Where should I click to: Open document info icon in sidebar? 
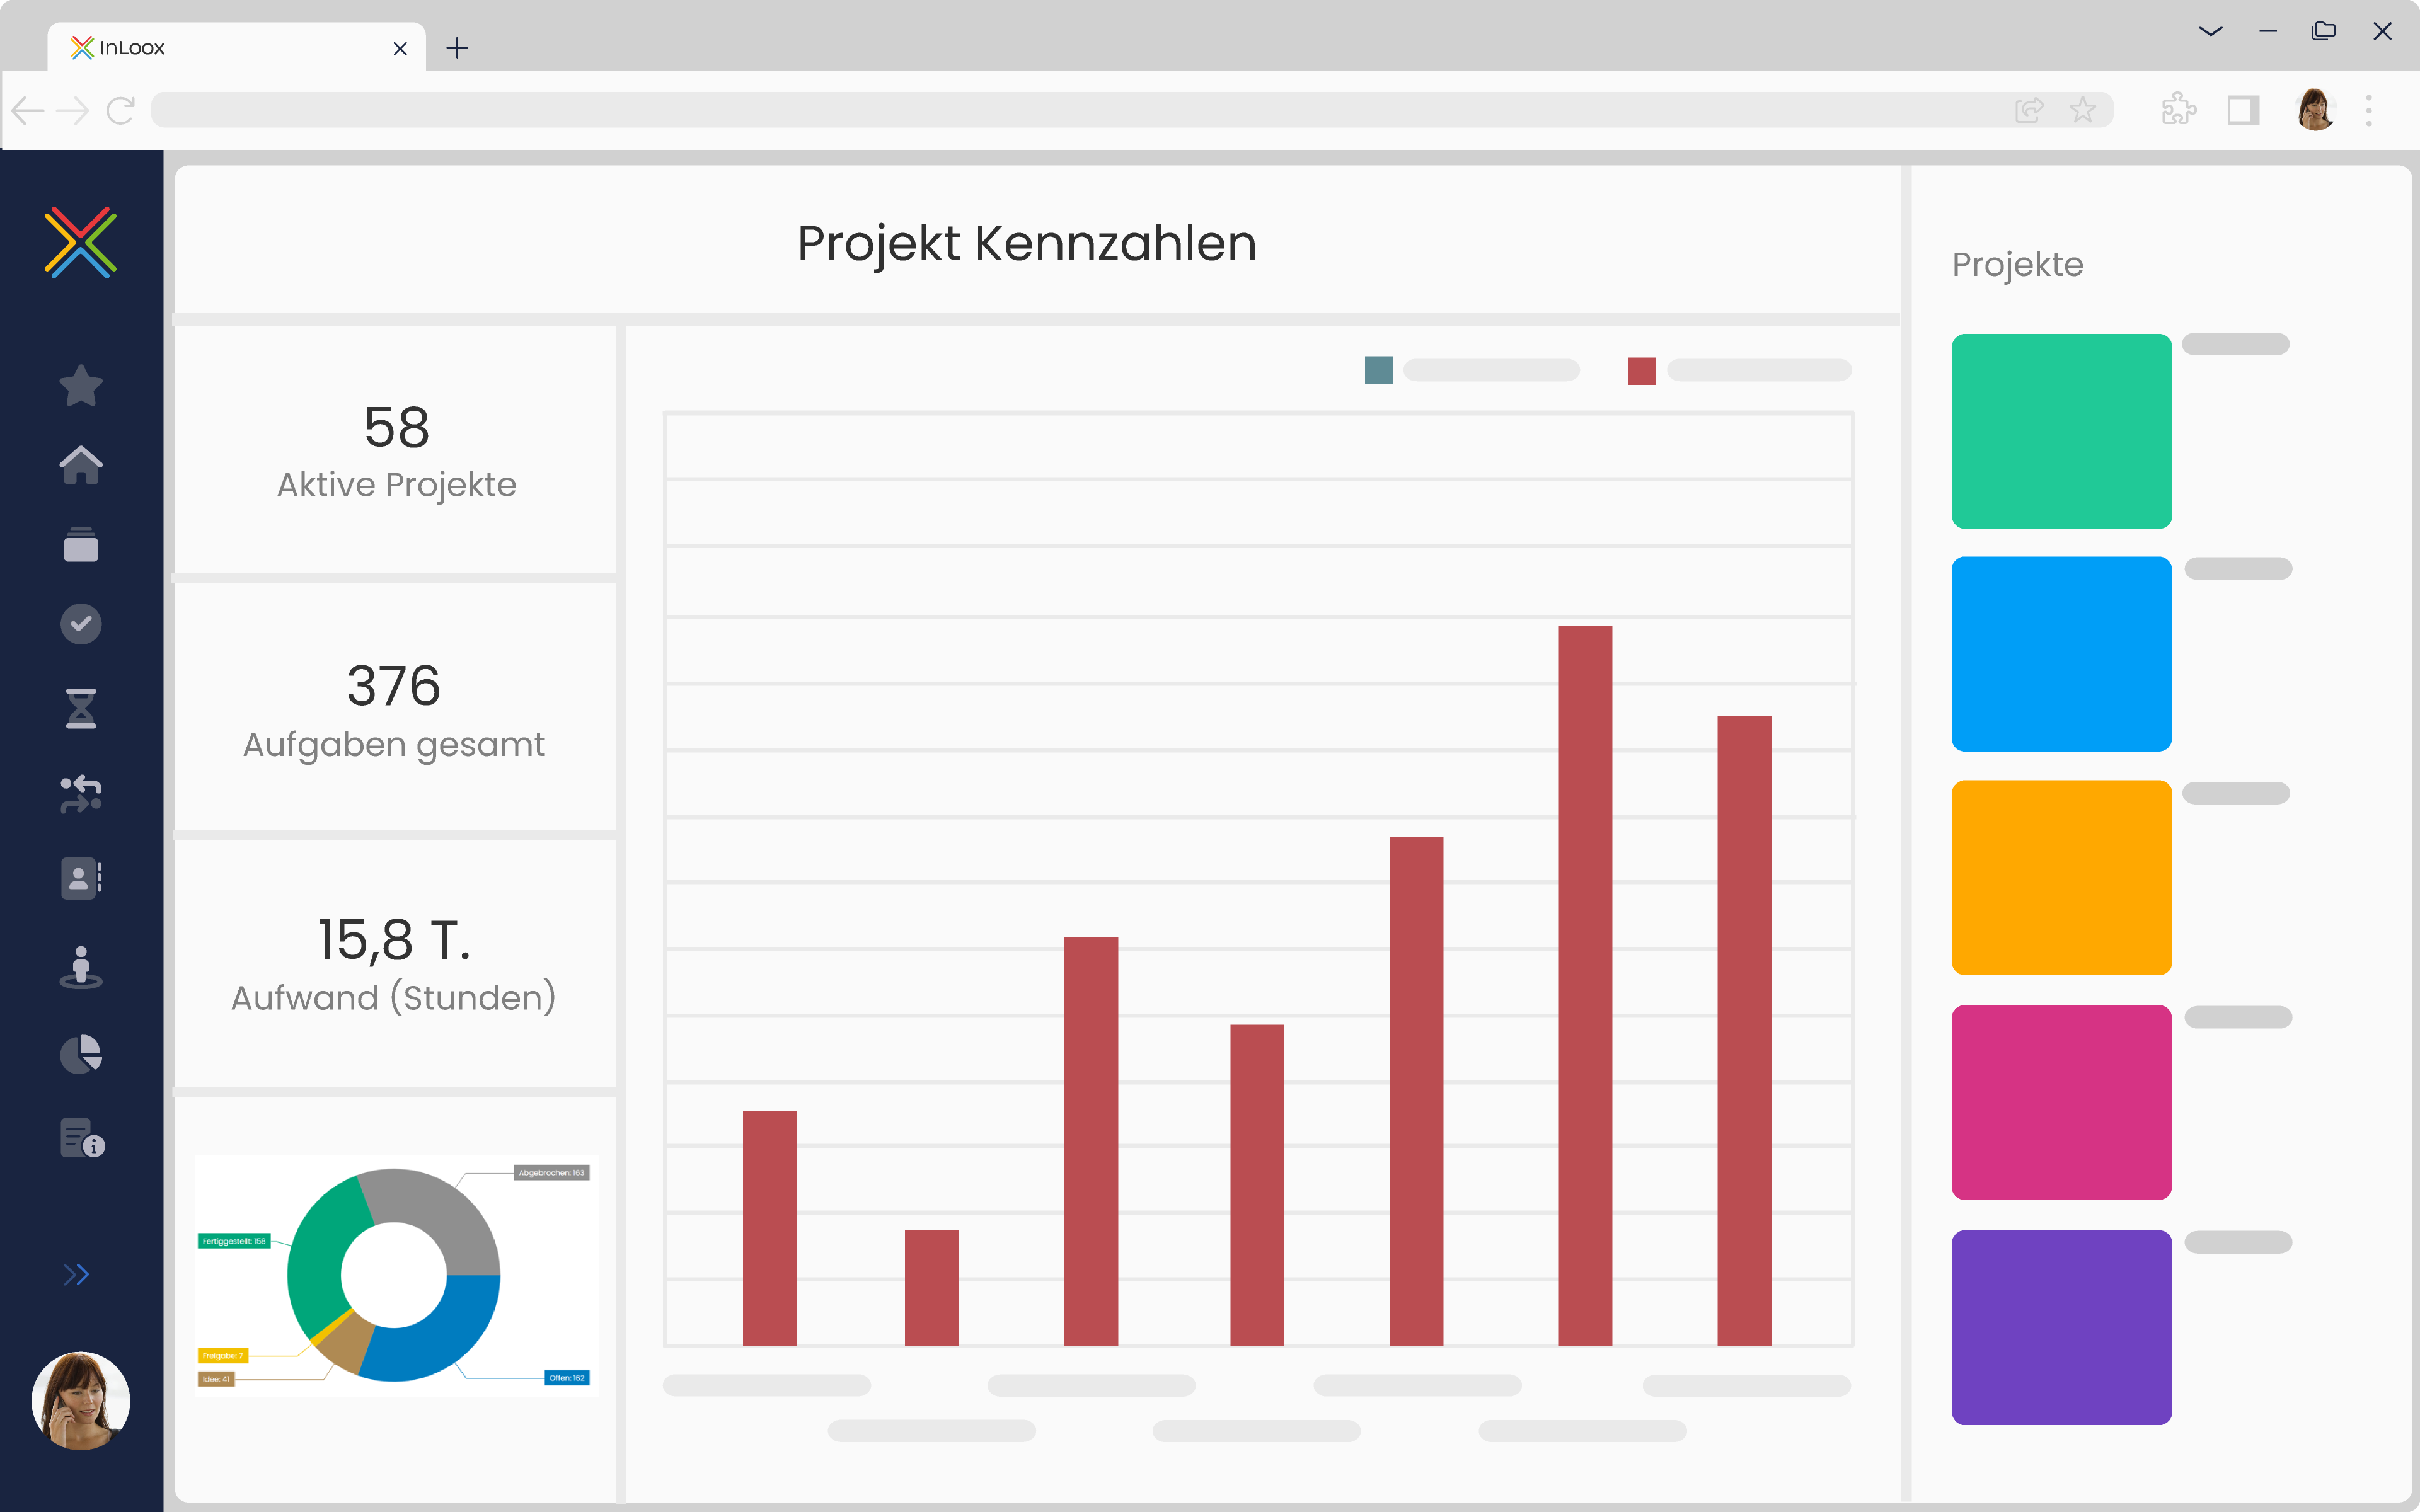[82, 1138]
